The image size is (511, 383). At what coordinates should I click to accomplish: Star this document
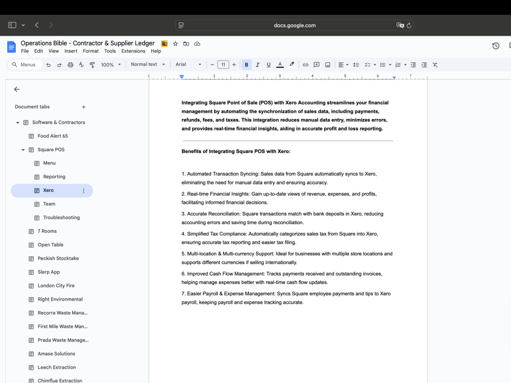(175, 43)
